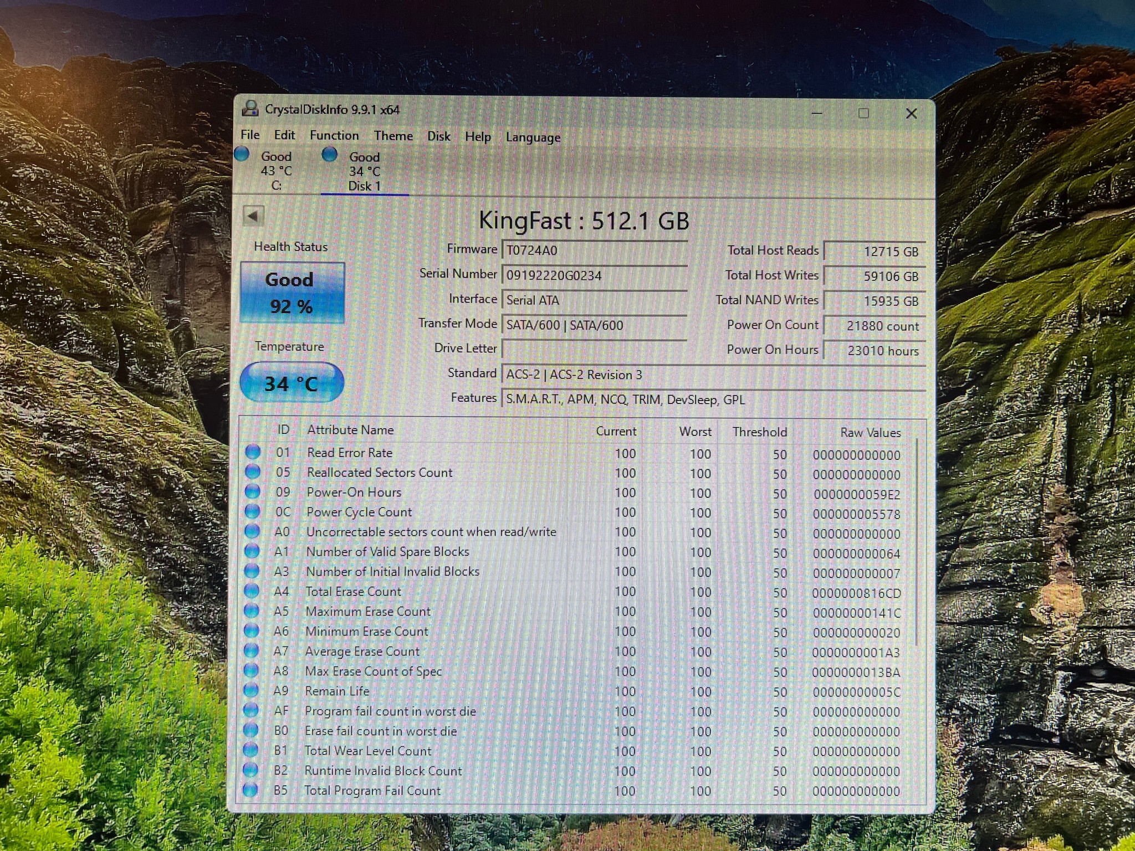Screen dimensions: 1135x851
Task: Click the status icon for Minimum Erase Count
Action: click(252, 630)
